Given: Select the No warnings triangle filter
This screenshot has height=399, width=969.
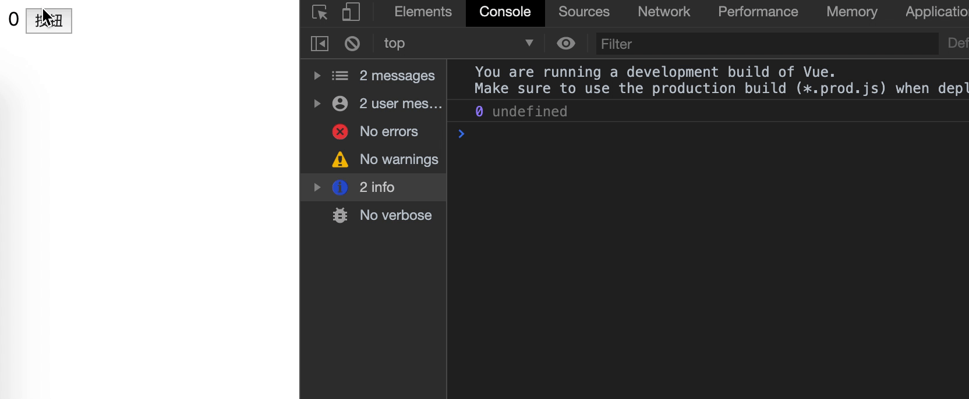Looking at the screenshot, I should 398,159.
